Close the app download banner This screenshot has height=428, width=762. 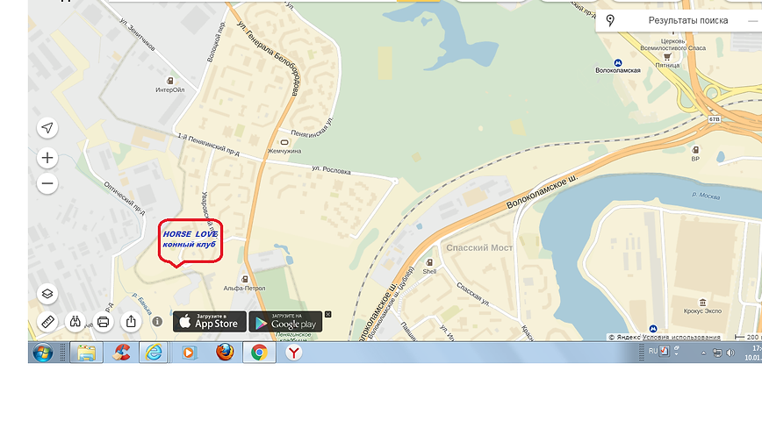pyautogui.click(x=328, y=315)
